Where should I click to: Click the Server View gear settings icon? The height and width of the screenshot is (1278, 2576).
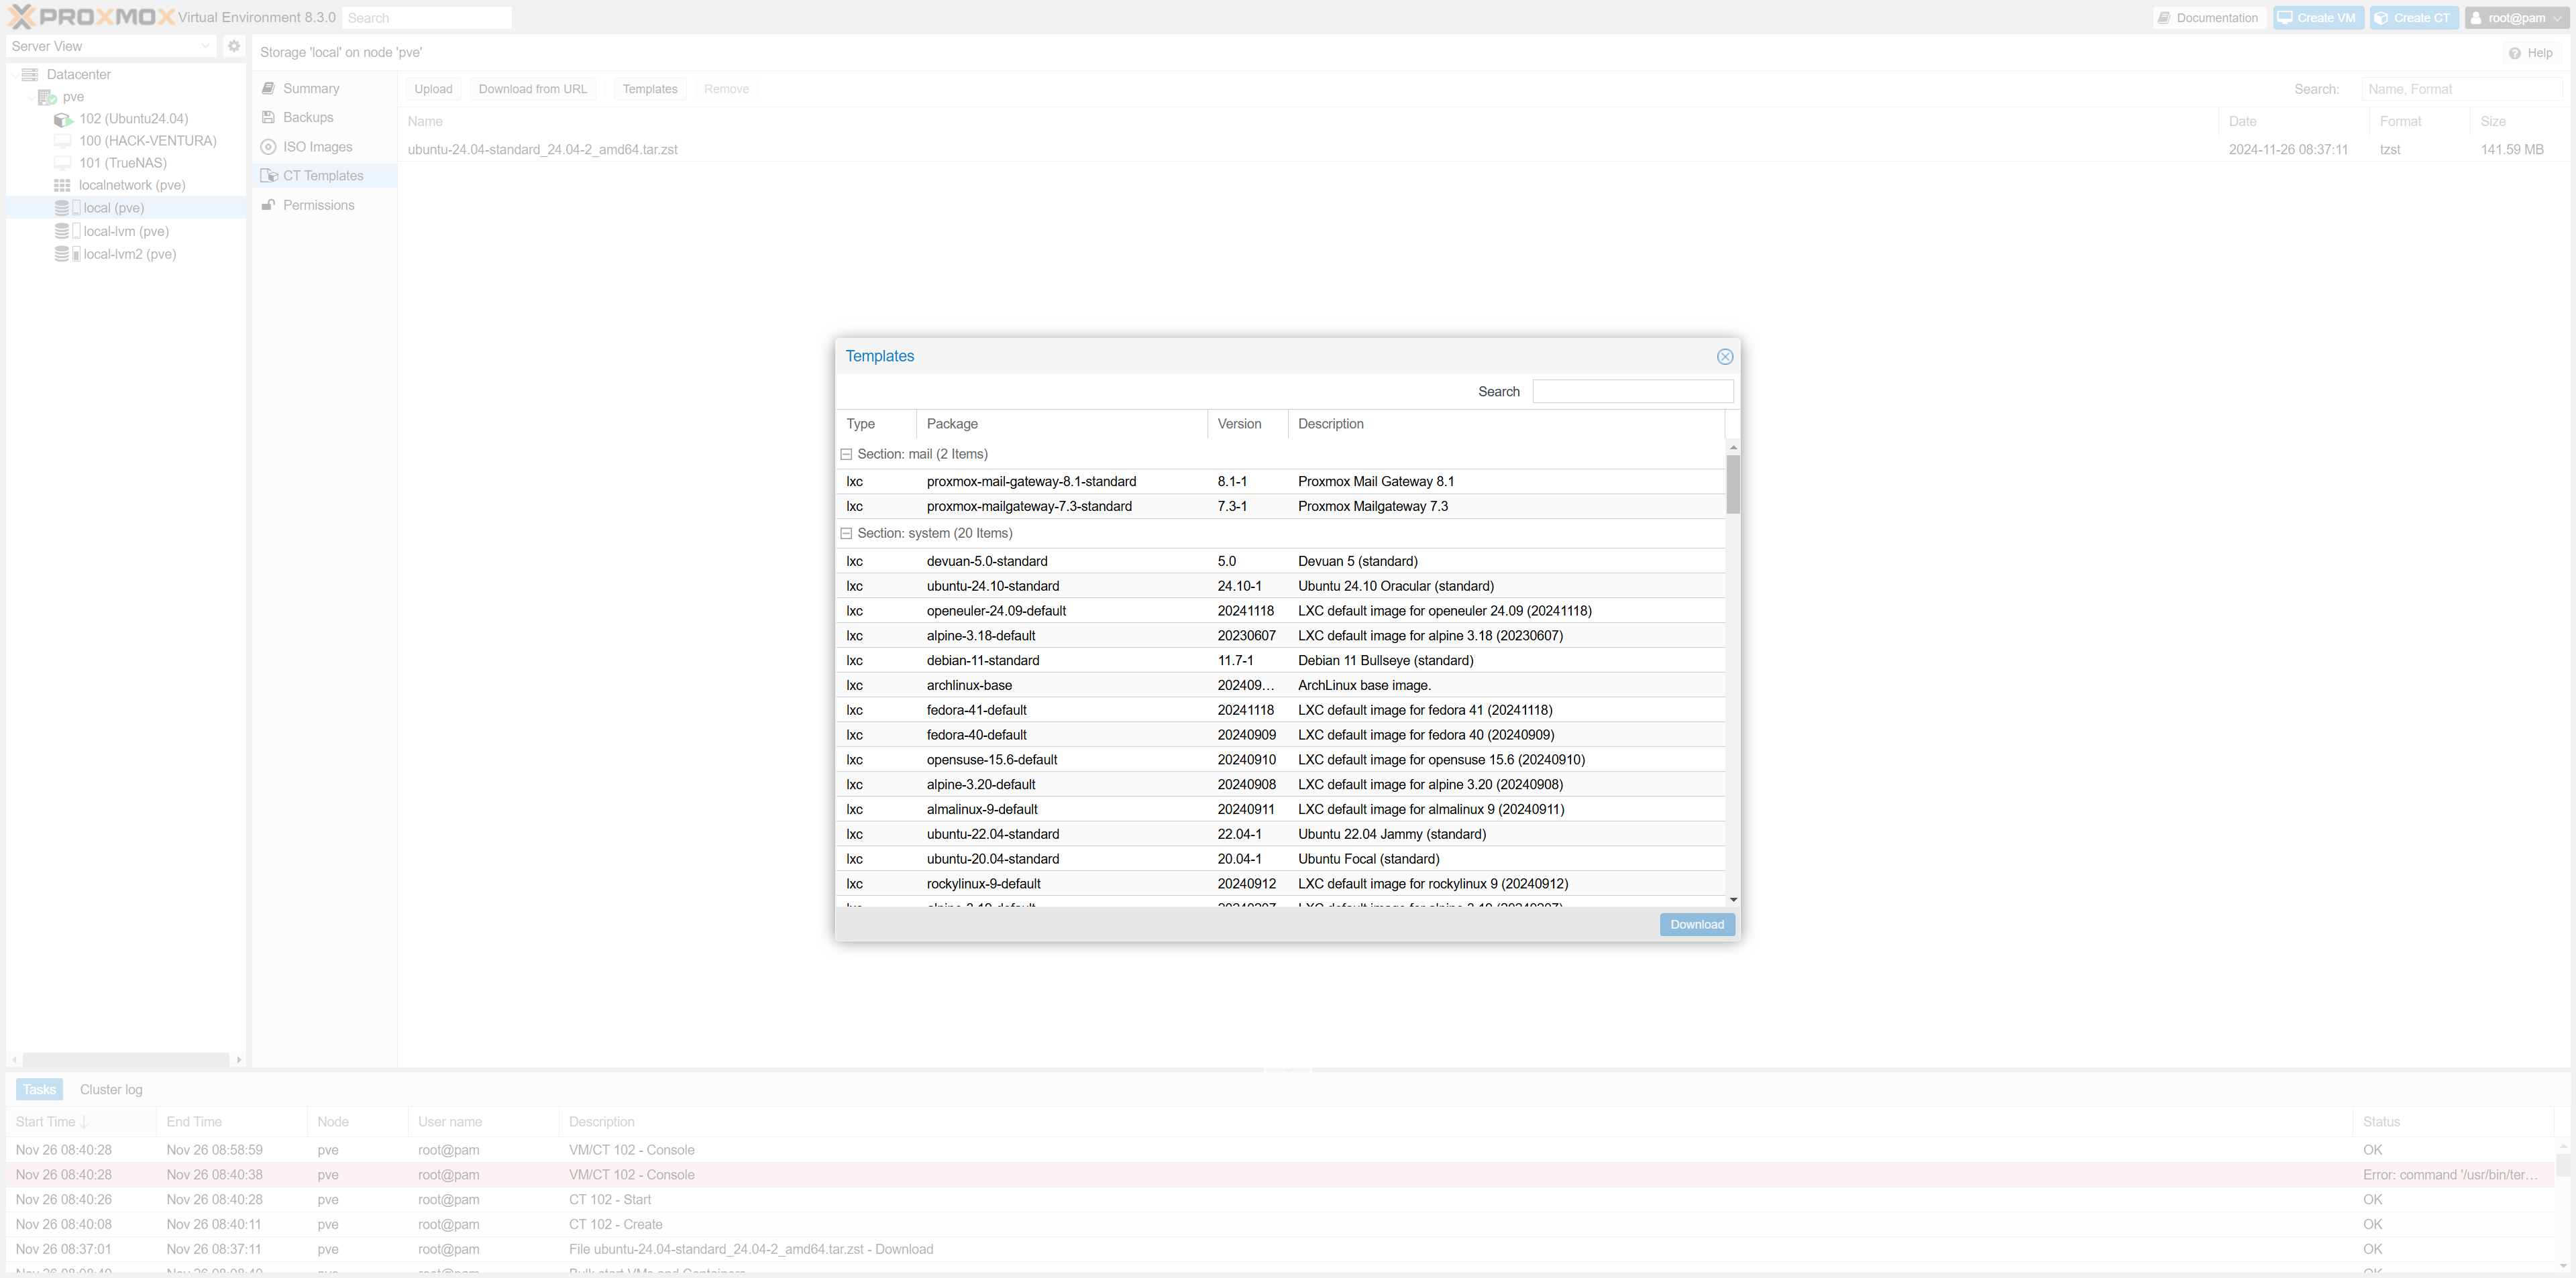coord(234,46)
